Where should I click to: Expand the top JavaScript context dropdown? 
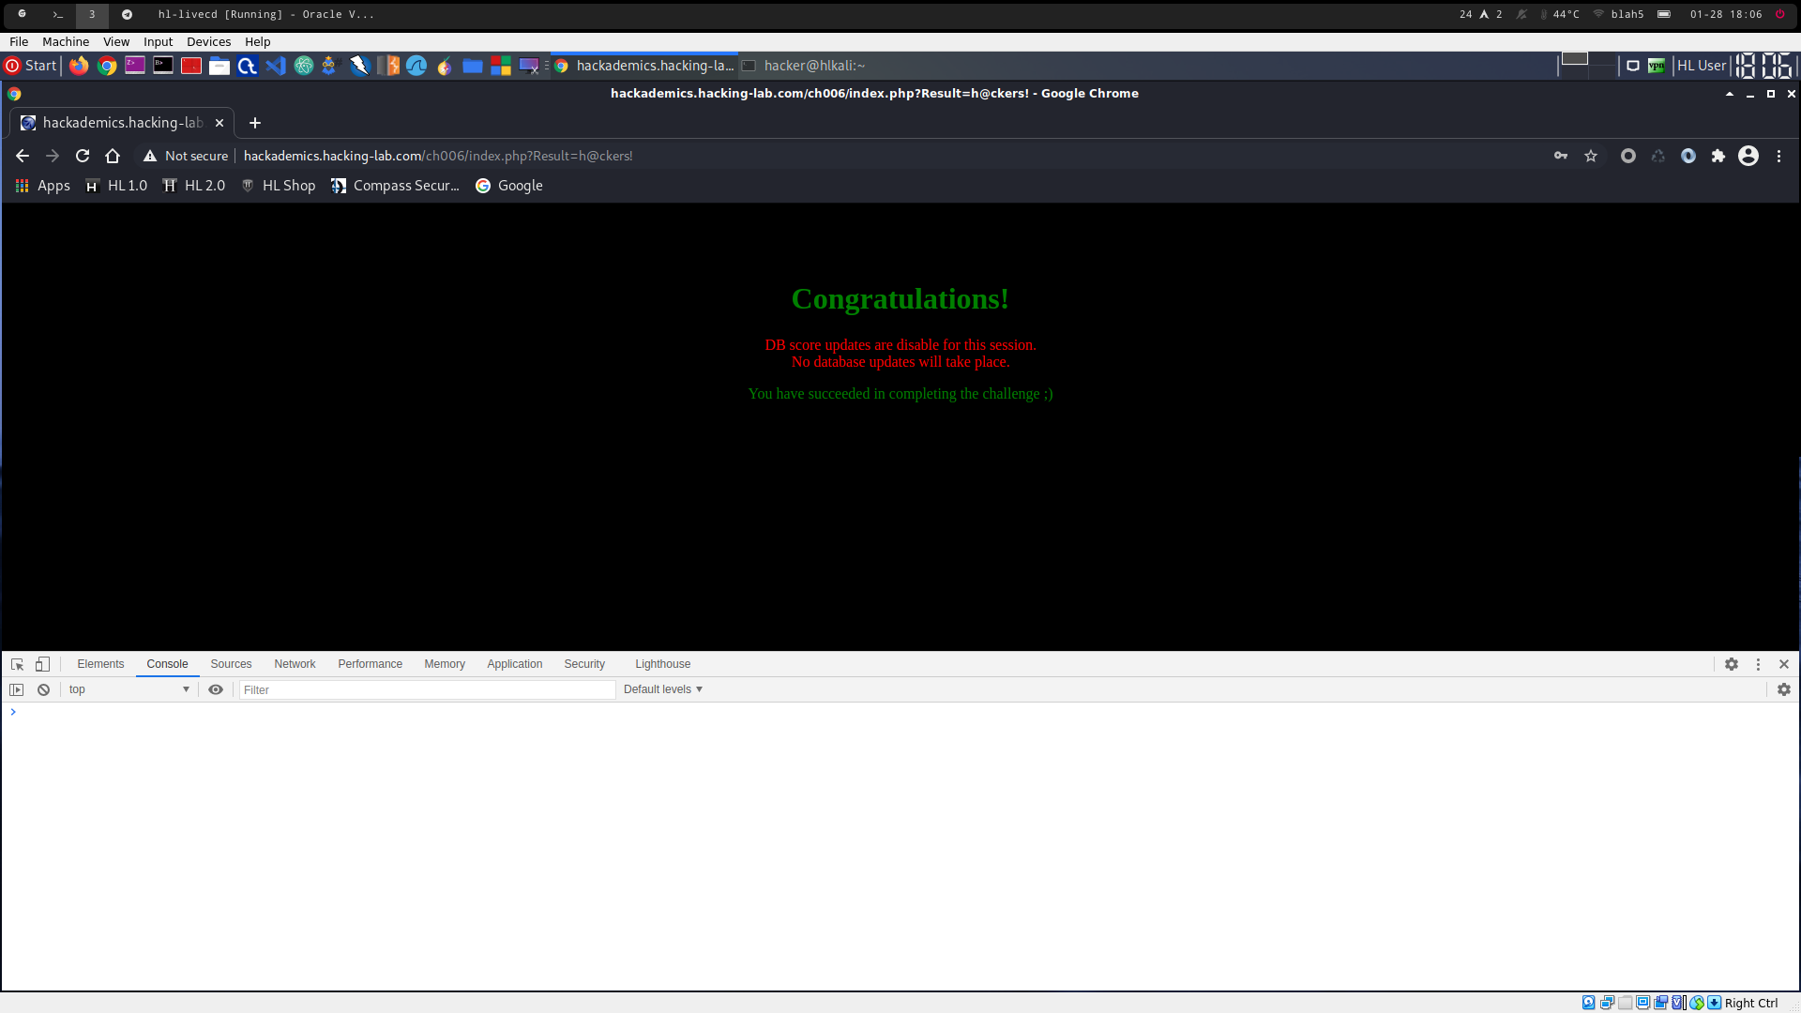[129, 689]
